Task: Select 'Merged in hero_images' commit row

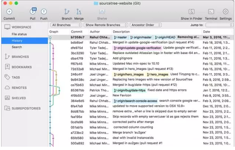Action: pyautogui.click(x=141, y=69)
